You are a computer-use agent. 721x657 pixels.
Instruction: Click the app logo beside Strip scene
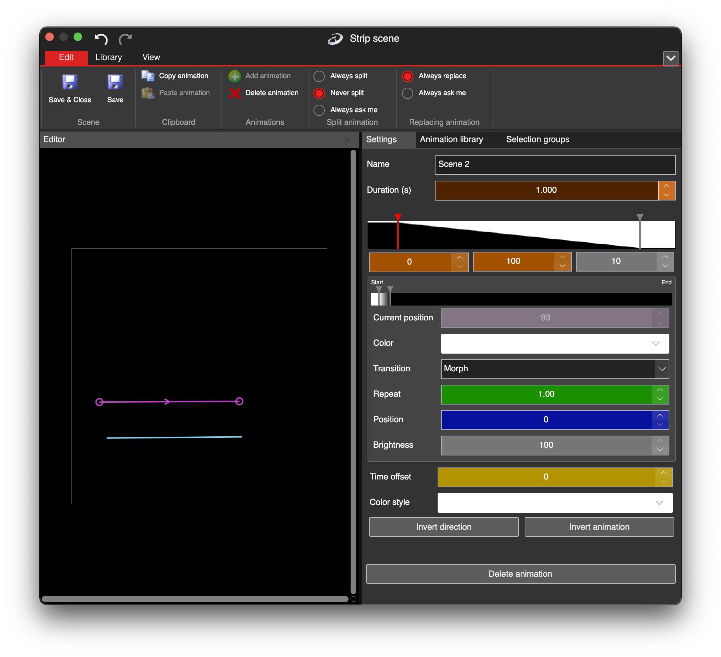[335, 39]
